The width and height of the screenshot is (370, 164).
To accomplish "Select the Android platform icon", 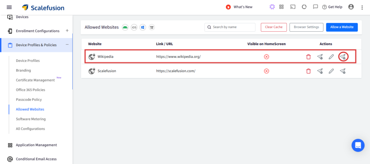I will click(x=125, y=27).
